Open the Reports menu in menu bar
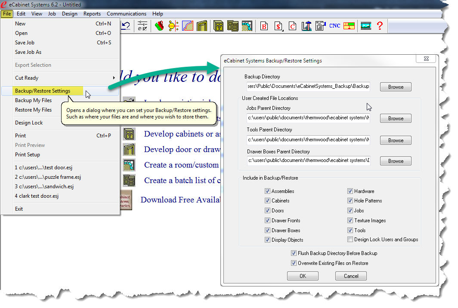Viewport: 458px width, 308px height. pos(92,14)
